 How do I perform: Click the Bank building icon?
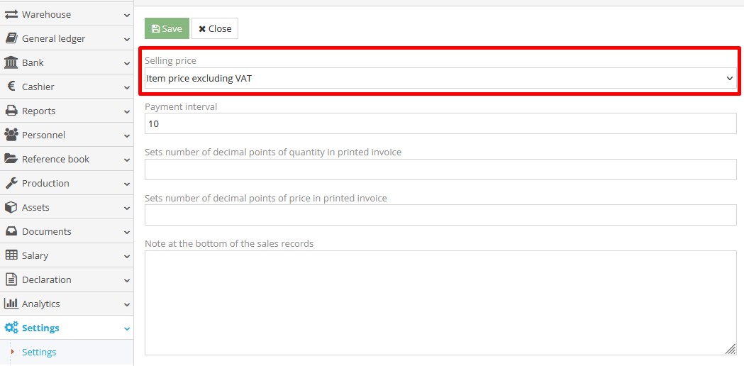[x=11, y=62]
